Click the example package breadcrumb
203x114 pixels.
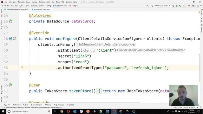click(34, 6)
